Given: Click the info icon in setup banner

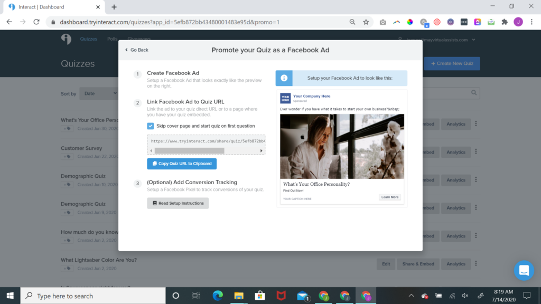Looking at the screenshot, I should pos(284,78).
